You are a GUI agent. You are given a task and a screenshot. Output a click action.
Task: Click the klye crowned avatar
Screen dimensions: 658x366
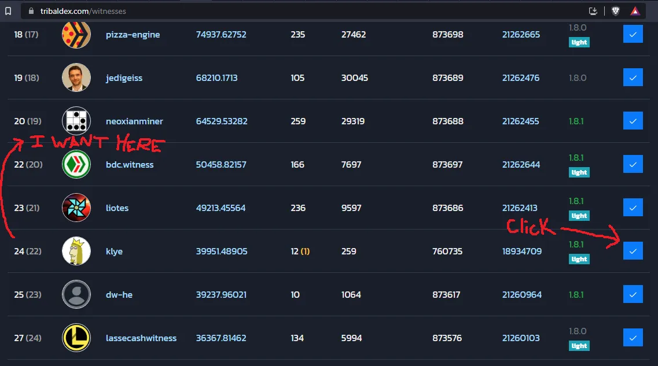(x=76, y=251)
